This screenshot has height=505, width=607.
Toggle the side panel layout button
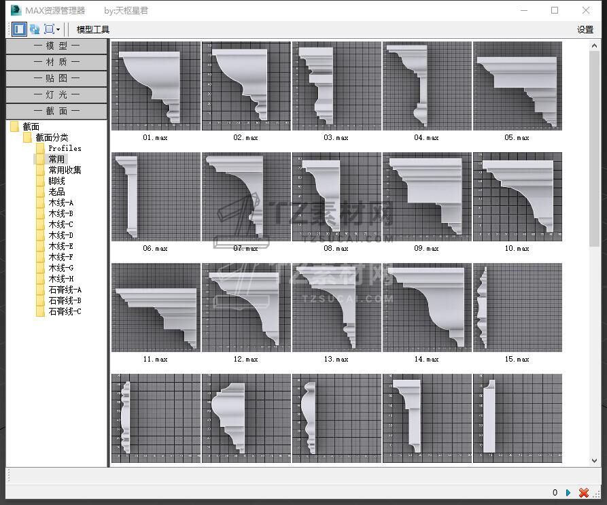tap(18, 29)
